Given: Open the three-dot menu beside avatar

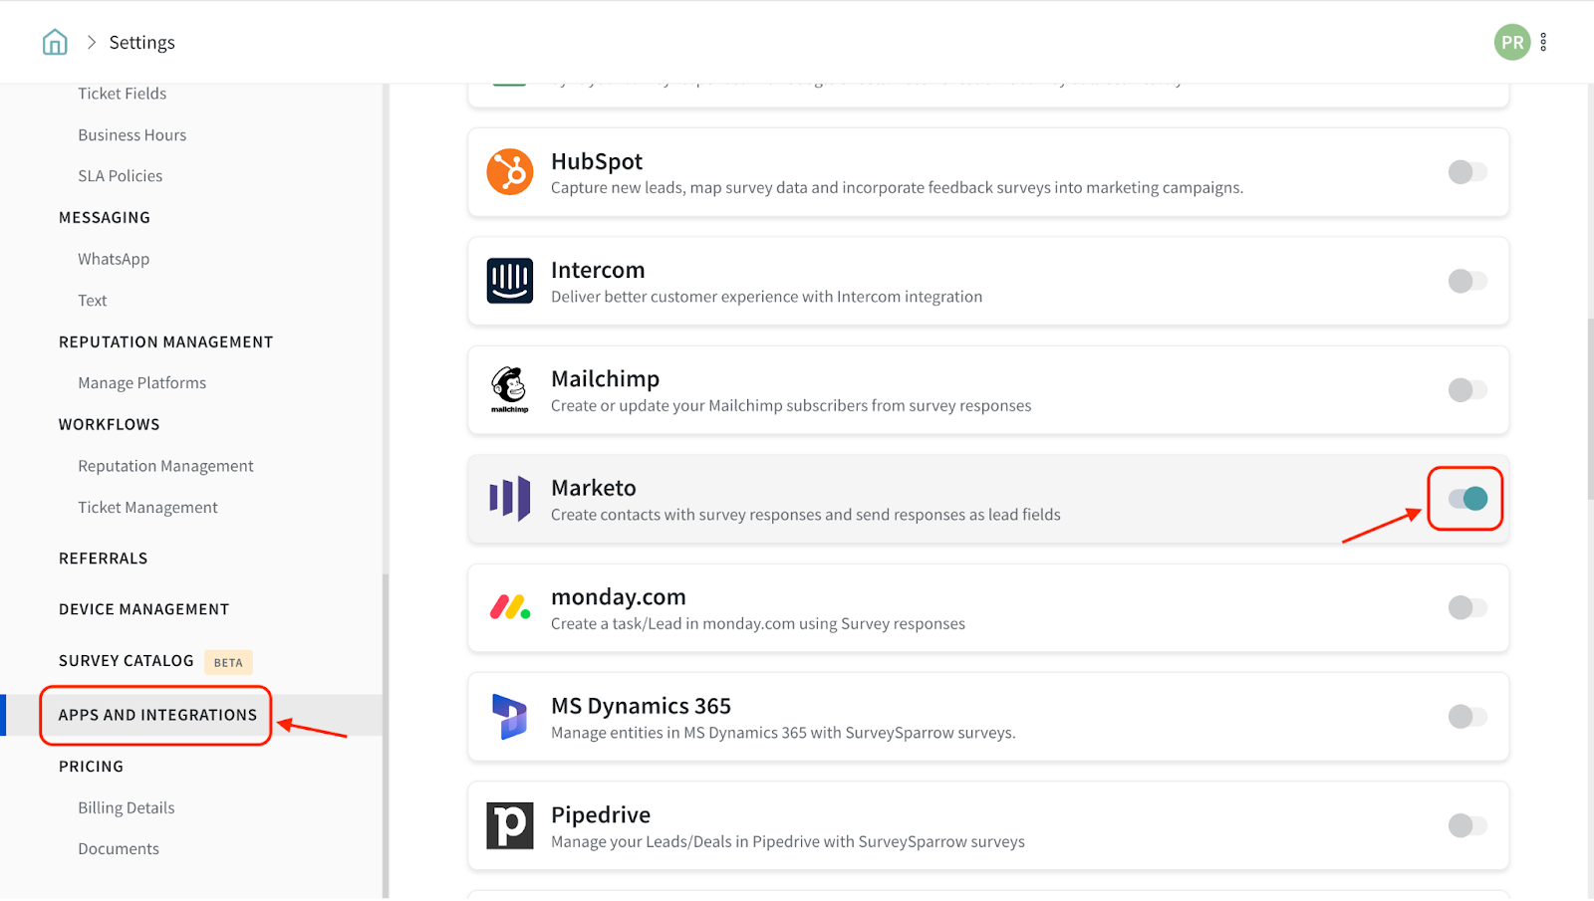Looking at the screenshot, I should click(x=1543, y=42).
